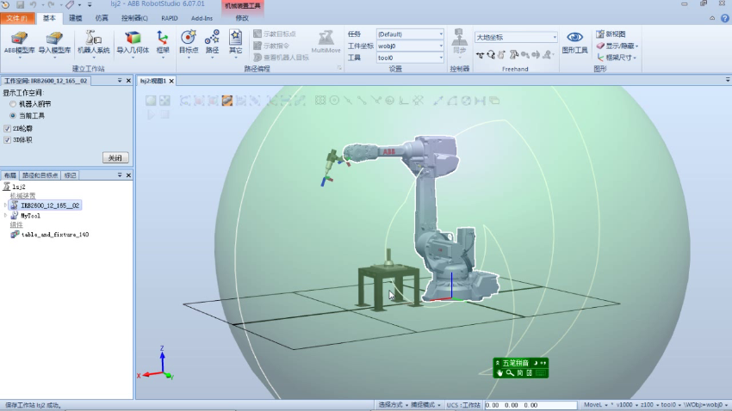Switch to 布局 layout panel tab
The height and width of the screenshot is (411, 732).
pyautogui.click(x=9, y=175)
